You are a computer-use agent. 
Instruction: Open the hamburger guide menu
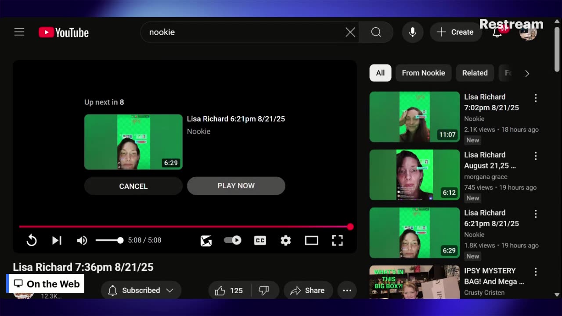tap(19, 32)
